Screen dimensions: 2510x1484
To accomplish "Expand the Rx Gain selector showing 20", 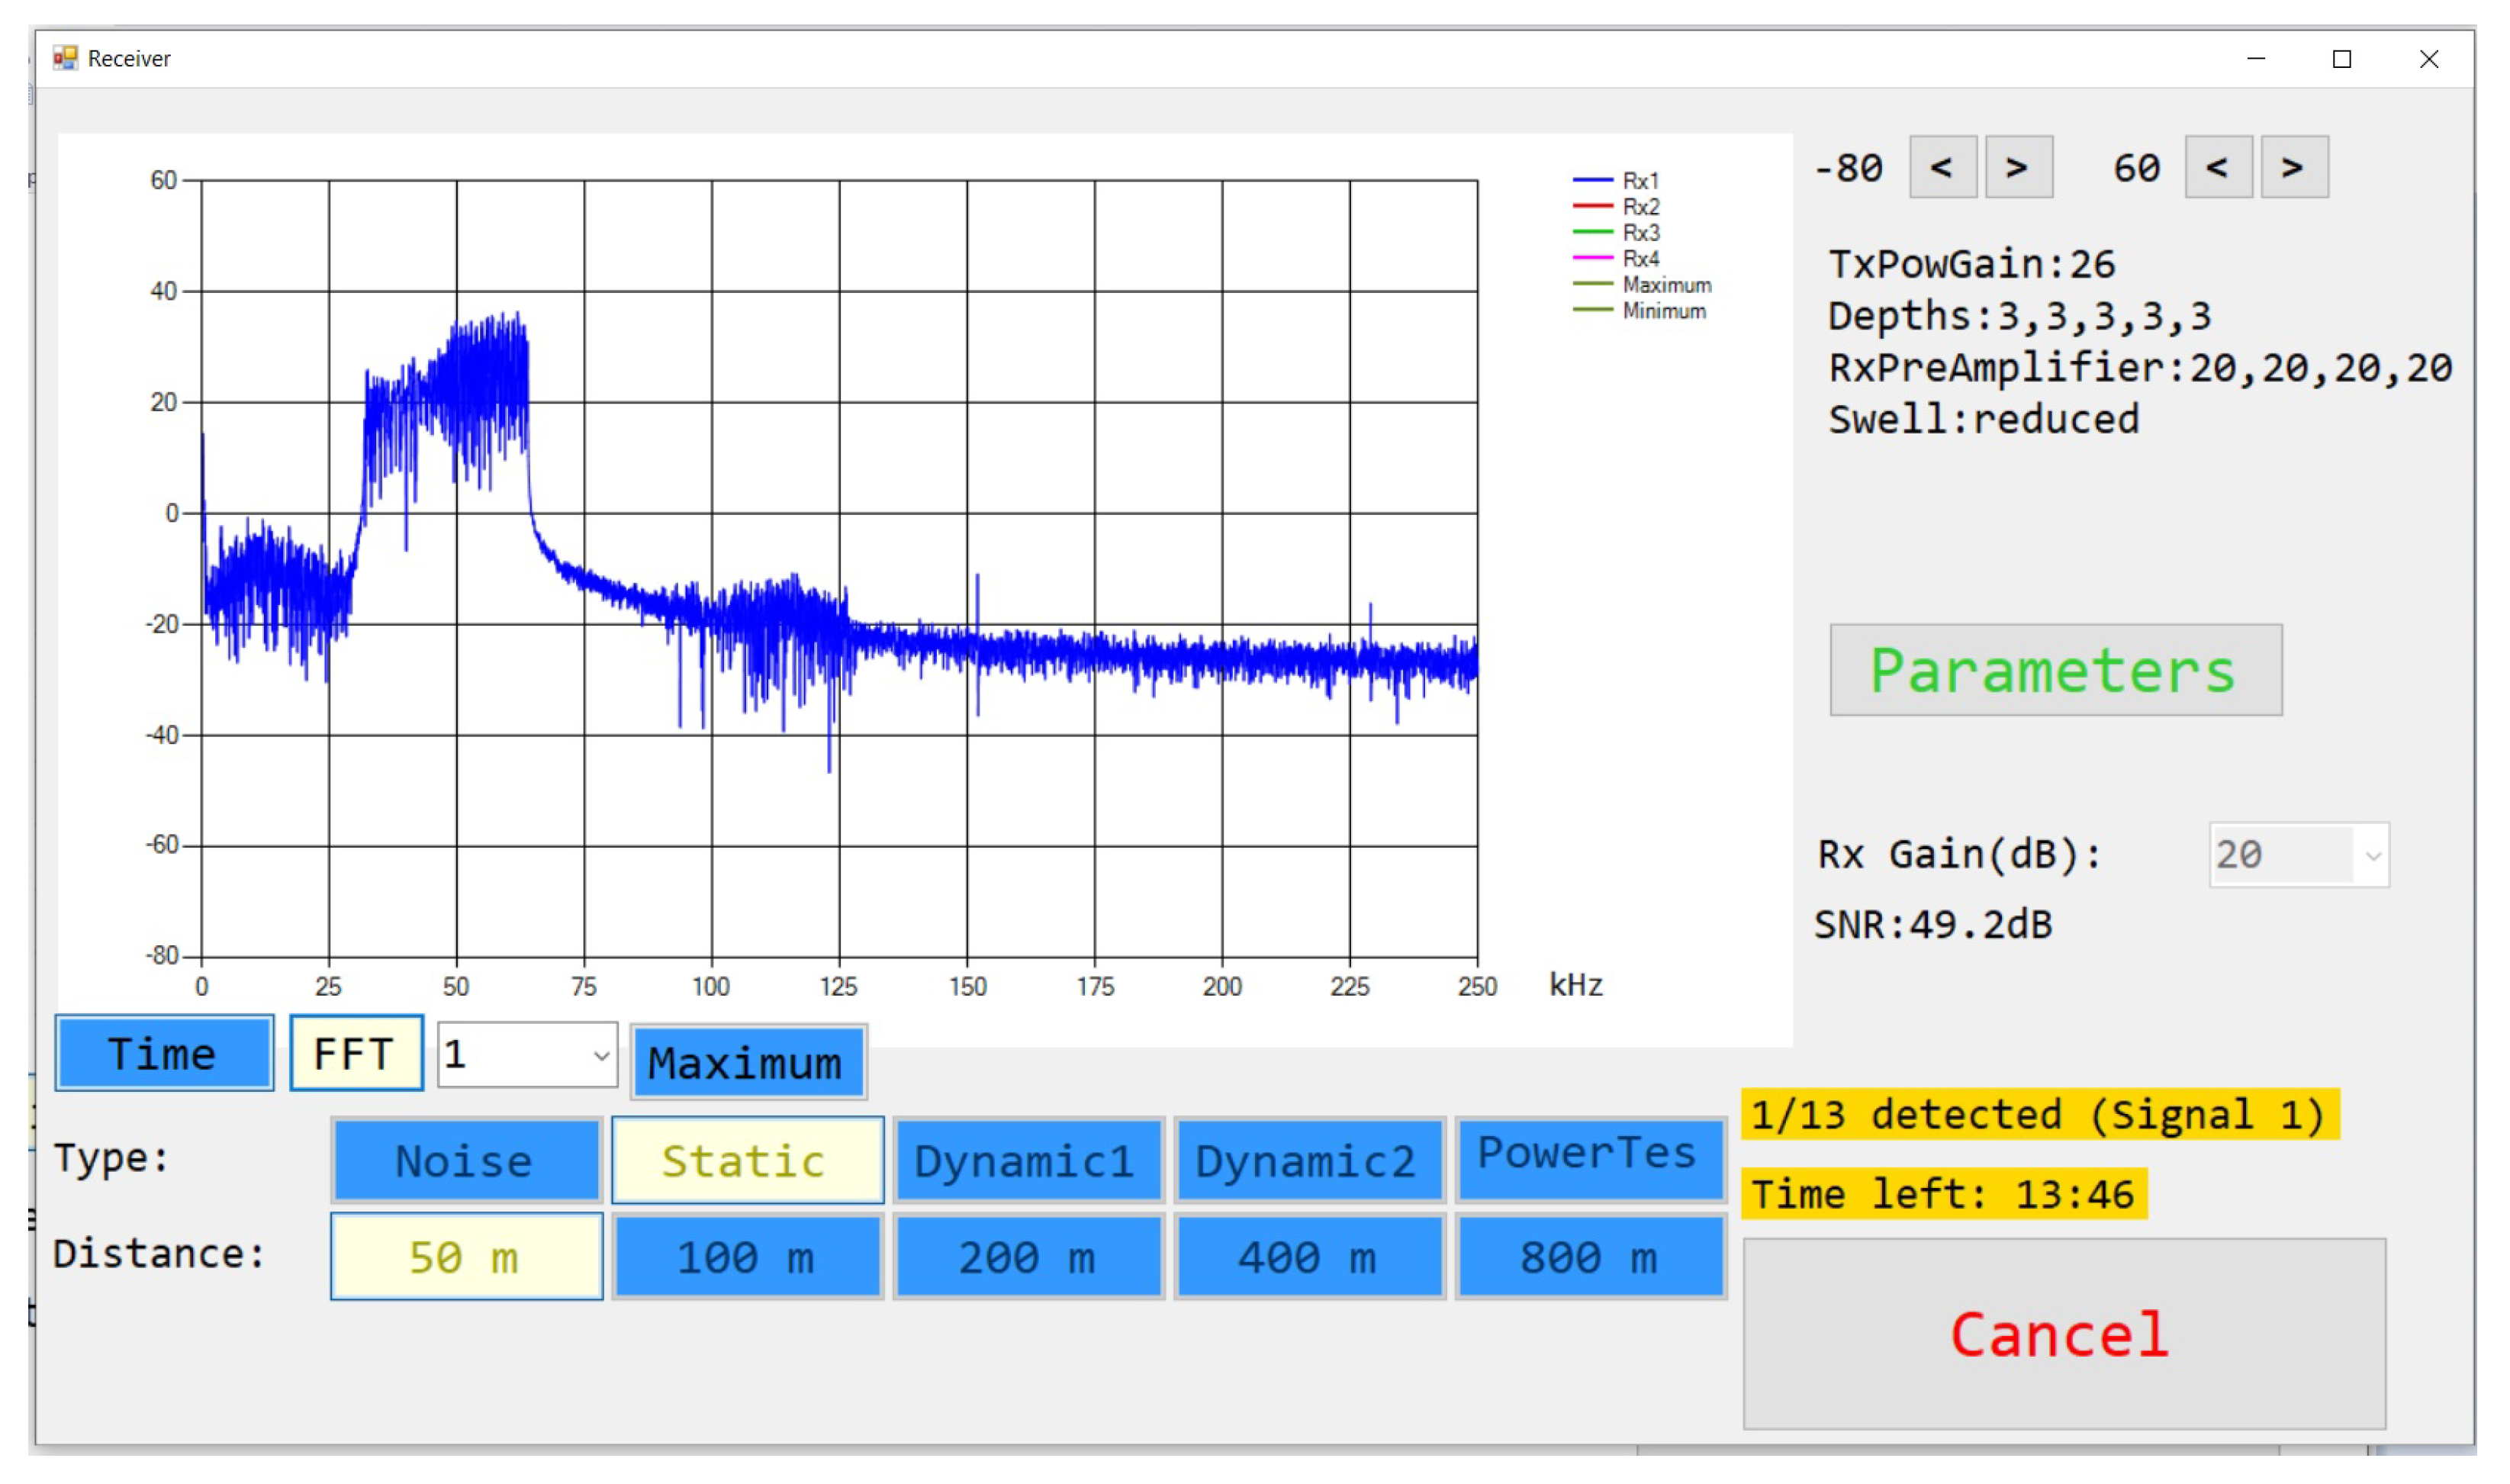I will tap(2299, 856).
